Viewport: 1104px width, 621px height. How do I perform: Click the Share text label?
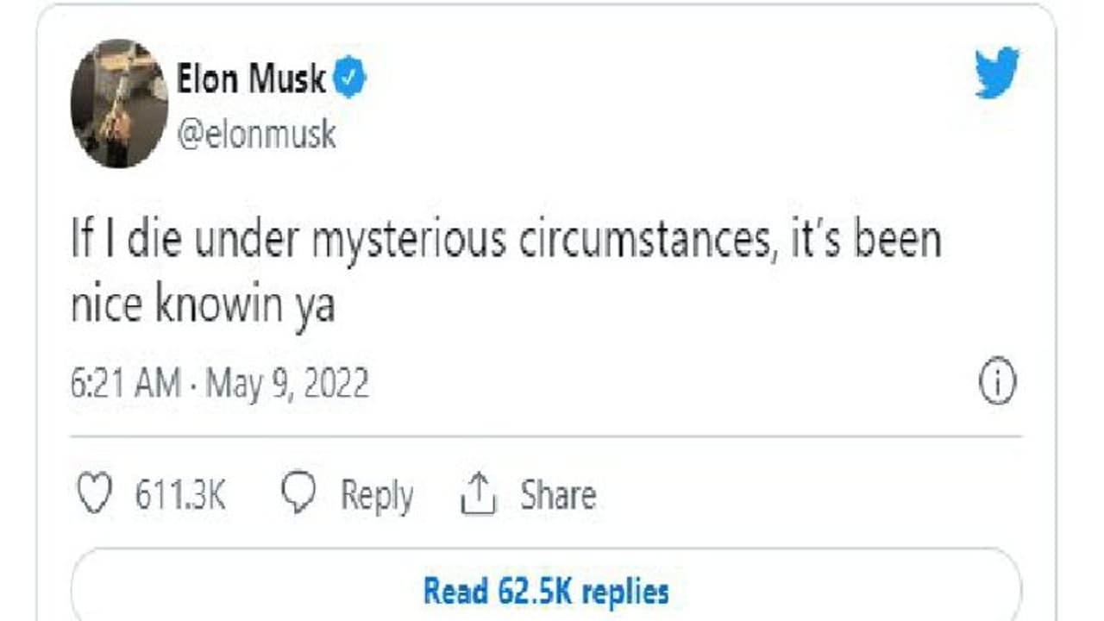click(557, 496)
